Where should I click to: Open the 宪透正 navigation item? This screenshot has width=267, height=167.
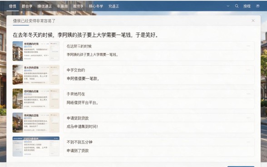(x=114, y=6)
